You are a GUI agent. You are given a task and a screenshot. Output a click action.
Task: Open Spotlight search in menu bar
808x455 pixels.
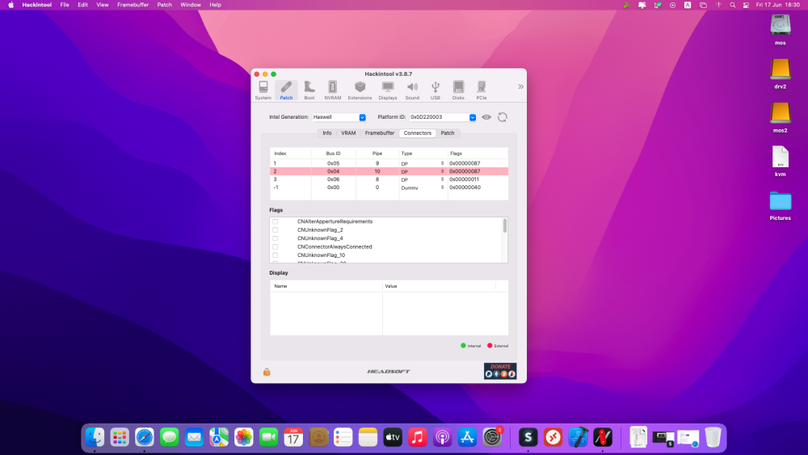coord(732,5)
